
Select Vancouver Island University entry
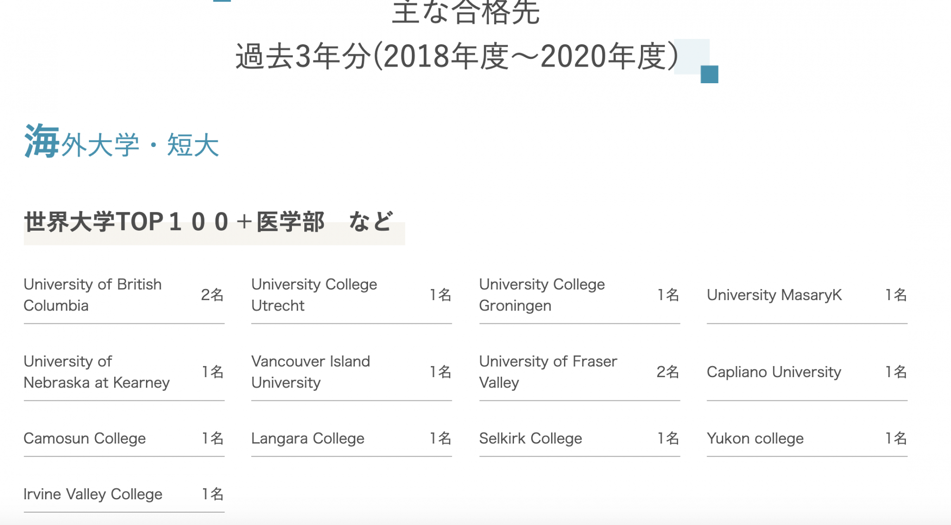tap(311, 372)
